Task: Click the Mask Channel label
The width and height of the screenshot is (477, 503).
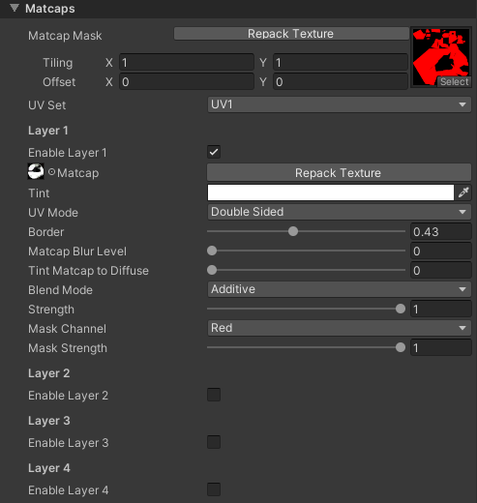Action: coord(67,329)
